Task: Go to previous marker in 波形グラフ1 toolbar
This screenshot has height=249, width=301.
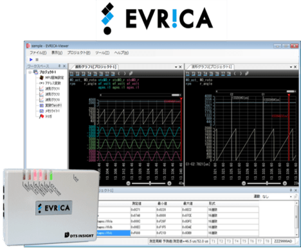Action: 119,74
